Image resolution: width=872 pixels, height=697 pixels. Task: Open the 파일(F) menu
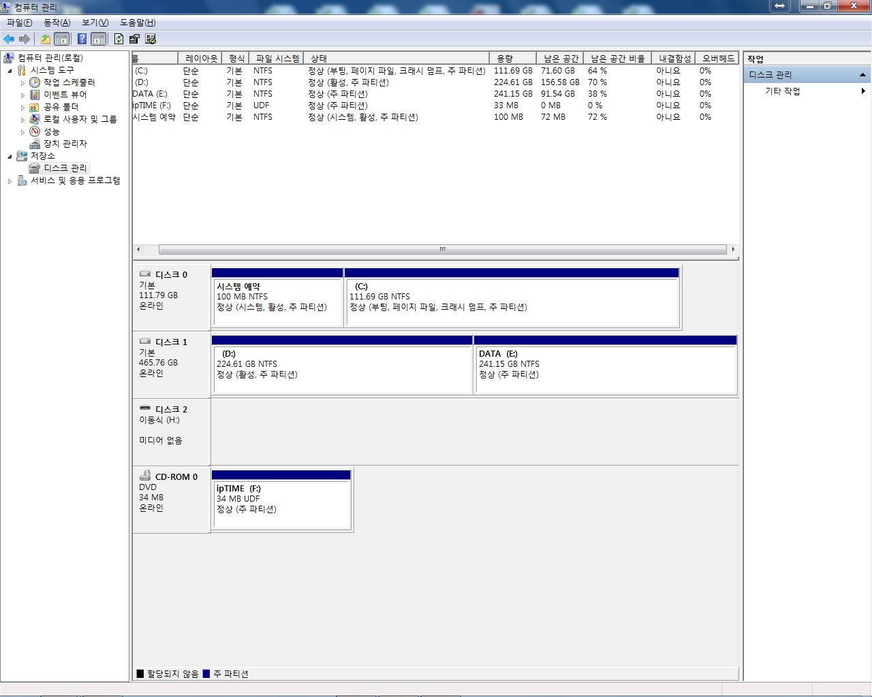pyautogui.click(x=20, y=22)
